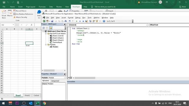Screen dimensions: 189x106
Task: Collapse Microsoft Excel Objects folder
Action: click(x=46, y=34)
